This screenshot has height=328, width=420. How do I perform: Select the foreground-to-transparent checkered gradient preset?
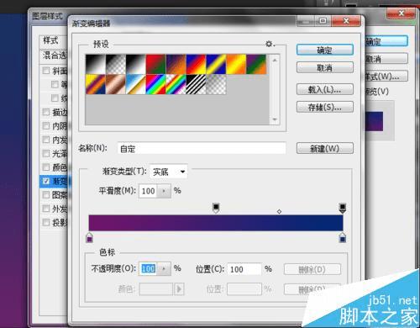(116, 65)
